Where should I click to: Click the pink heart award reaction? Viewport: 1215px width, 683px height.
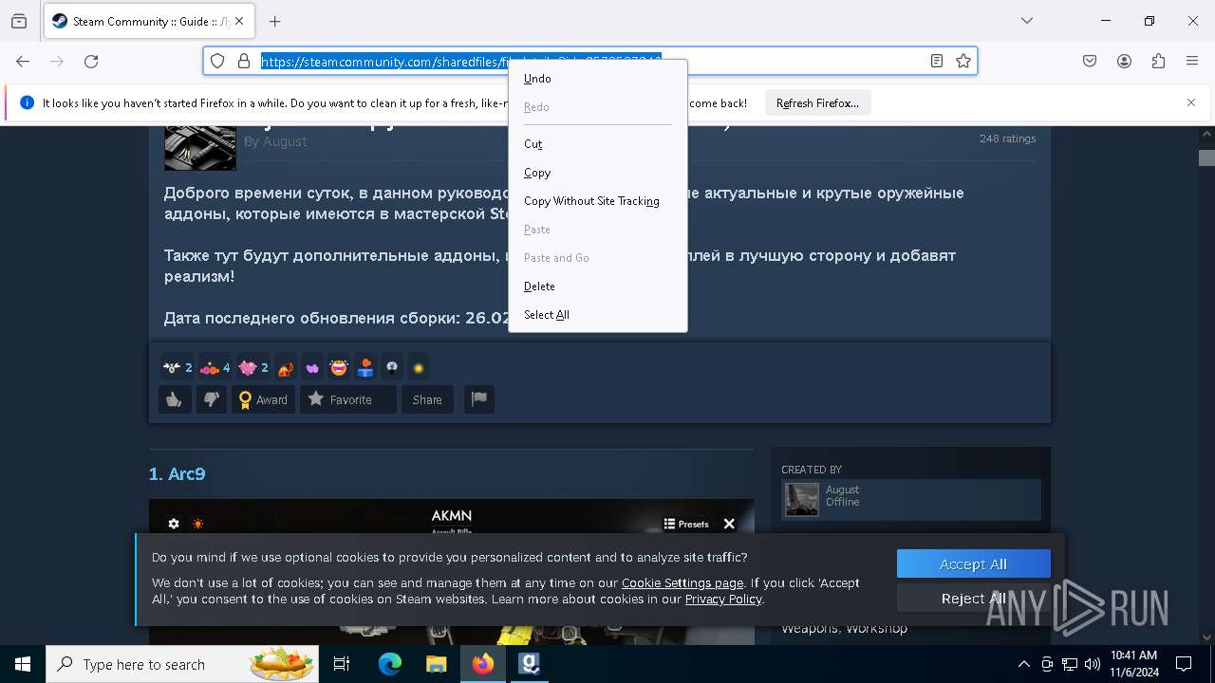coord(253,367)
